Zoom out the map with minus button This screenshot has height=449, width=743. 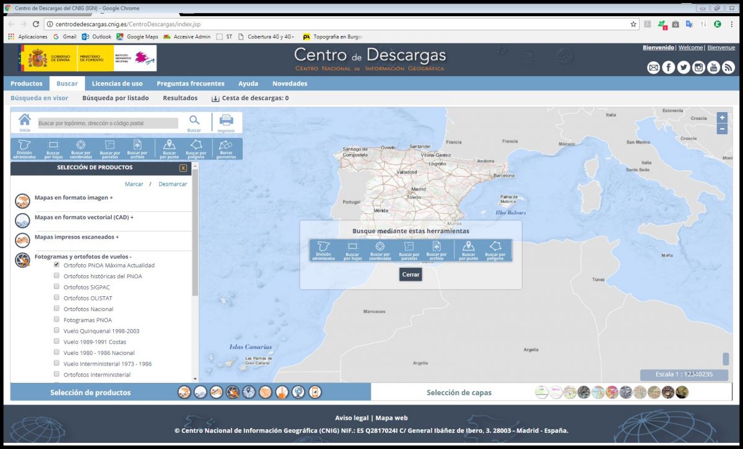point(722,129)
